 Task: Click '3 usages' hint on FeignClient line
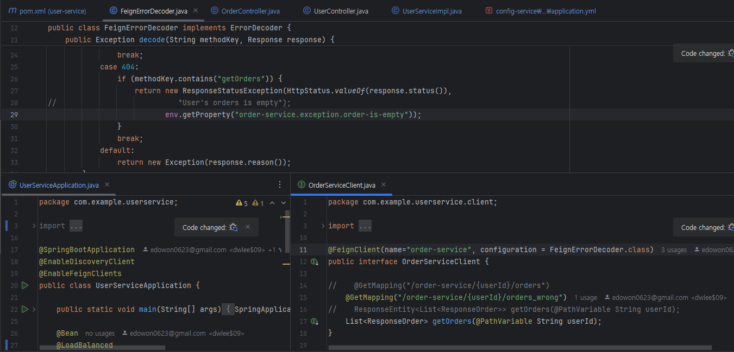[x=674, y=250]
